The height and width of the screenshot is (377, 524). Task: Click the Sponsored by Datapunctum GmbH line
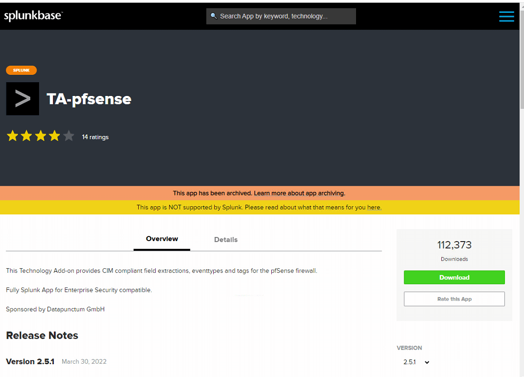coord(55,309)
